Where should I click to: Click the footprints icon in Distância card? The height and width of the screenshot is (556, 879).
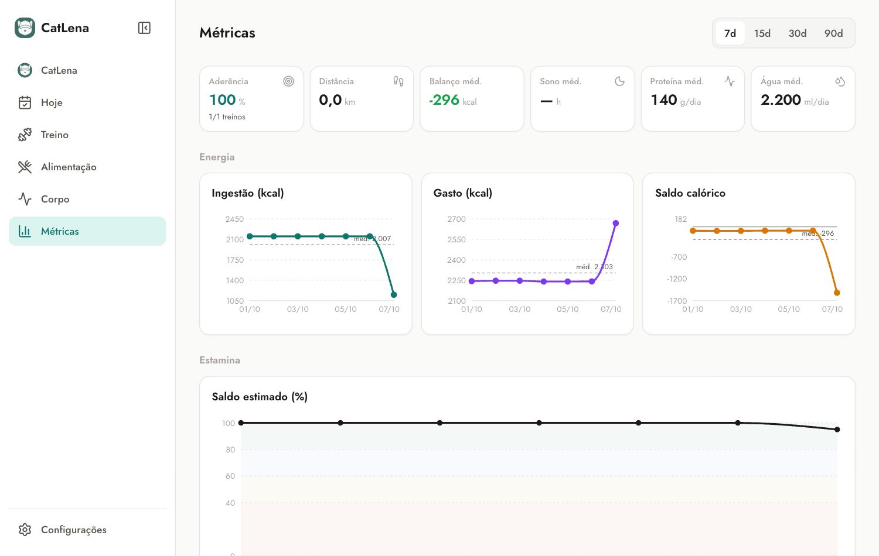(398, 81)
